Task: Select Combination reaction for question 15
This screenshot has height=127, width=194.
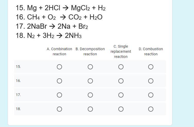Action: (59, 67)
